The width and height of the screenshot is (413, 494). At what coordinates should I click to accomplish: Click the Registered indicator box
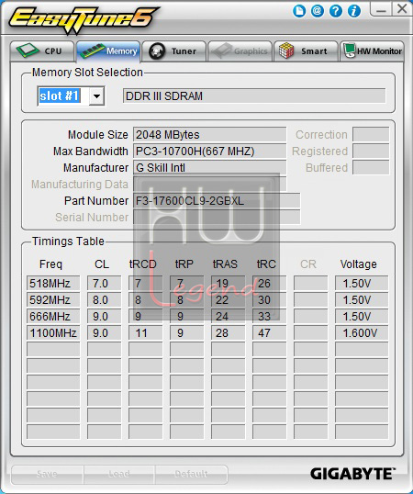[x=371, y=152]
